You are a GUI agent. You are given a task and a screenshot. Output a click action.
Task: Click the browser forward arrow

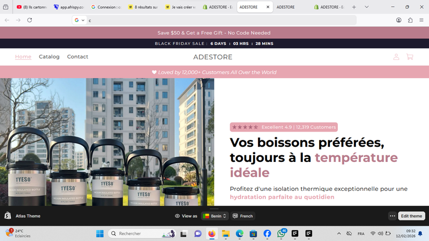click(x=18, y=20)
